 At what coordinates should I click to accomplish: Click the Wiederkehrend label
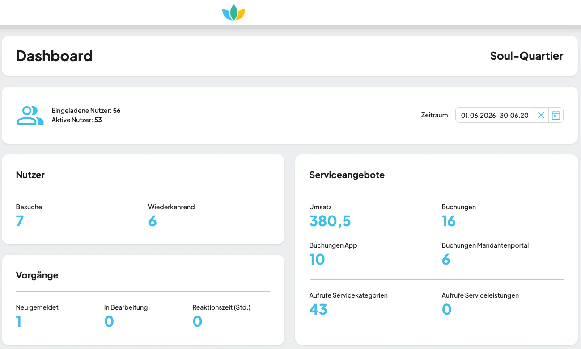[x=171, y=207]
